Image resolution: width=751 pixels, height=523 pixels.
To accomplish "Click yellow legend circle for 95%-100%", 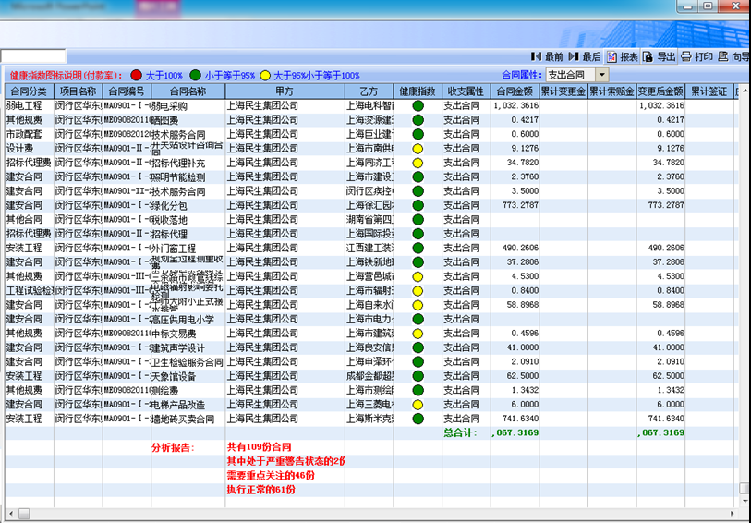I will (x=265, y=75).
